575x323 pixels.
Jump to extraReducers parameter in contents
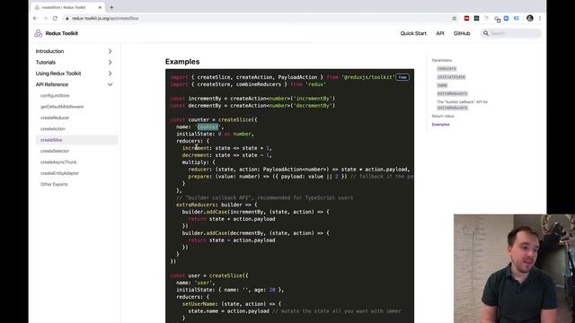pos(452,93)
